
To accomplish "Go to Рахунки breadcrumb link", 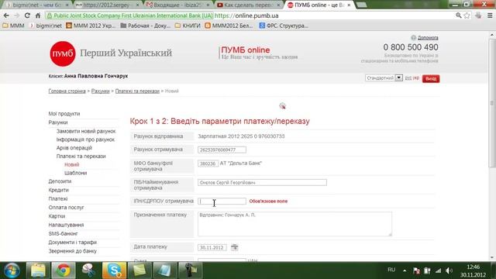I will pos(100,91).
